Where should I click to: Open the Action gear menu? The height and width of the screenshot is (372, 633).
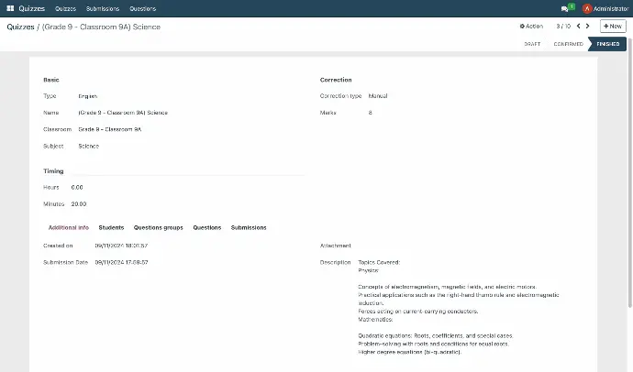[x=531, y=27]
